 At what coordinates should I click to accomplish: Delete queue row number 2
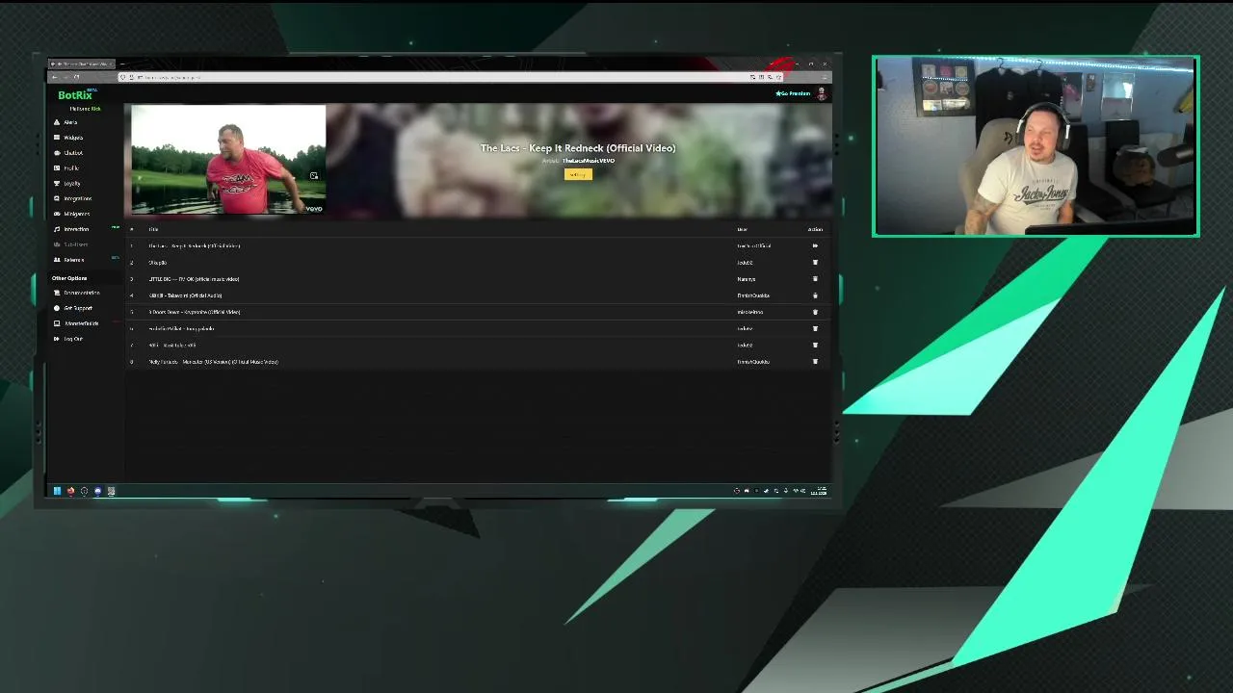click(x=815, y=263)
